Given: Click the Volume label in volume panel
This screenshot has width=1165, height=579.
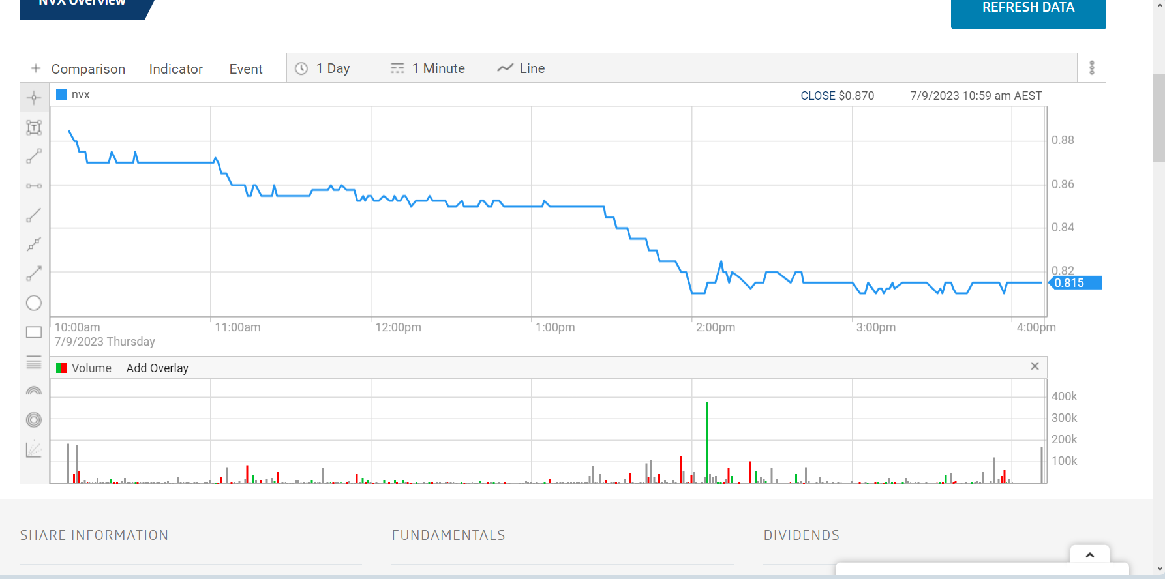Looking at the screenshot, I should coord(91,368).
